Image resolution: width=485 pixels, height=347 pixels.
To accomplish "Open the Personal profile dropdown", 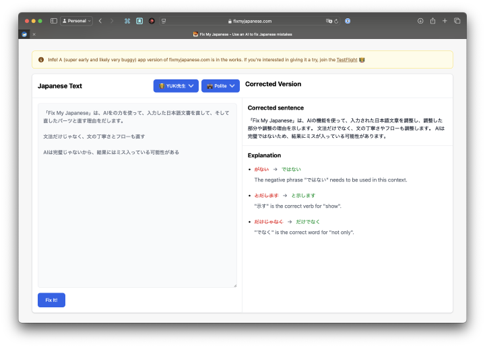I will point(76,21).
